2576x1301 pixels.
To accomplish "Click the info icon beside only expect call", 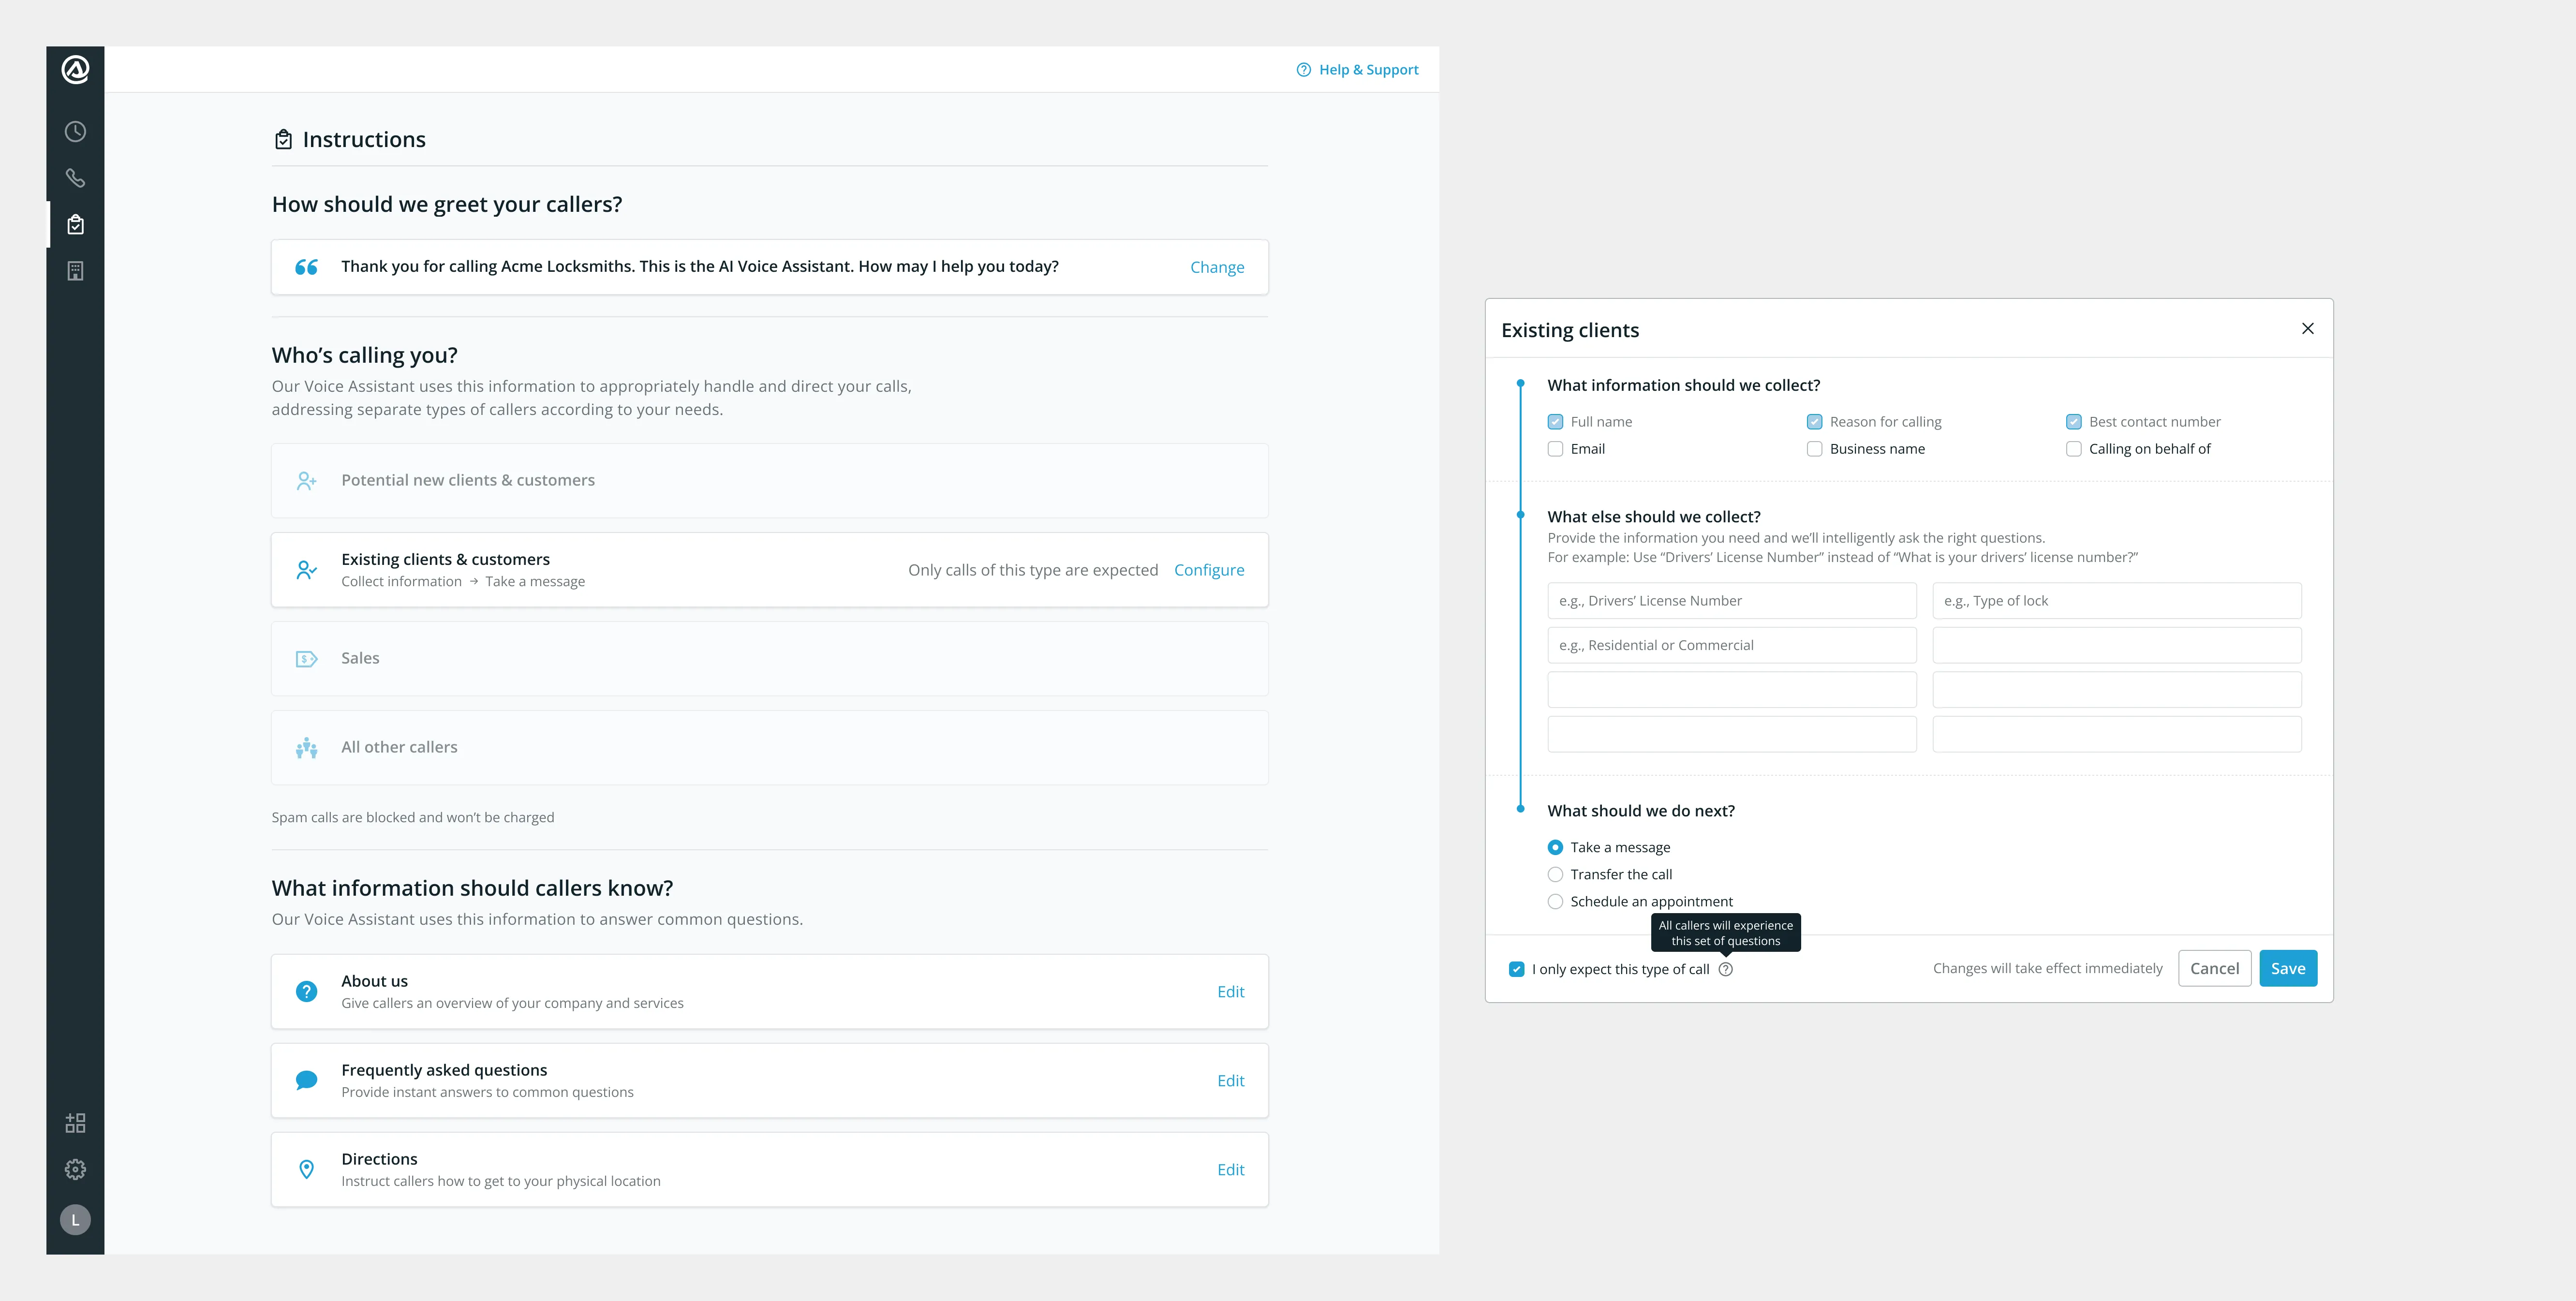I will point(1725,969).
